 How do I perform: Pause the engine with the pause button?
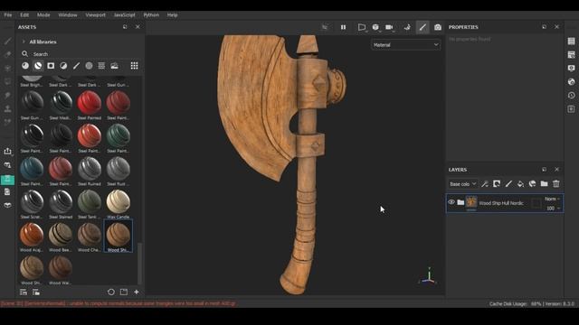[343, 27]
